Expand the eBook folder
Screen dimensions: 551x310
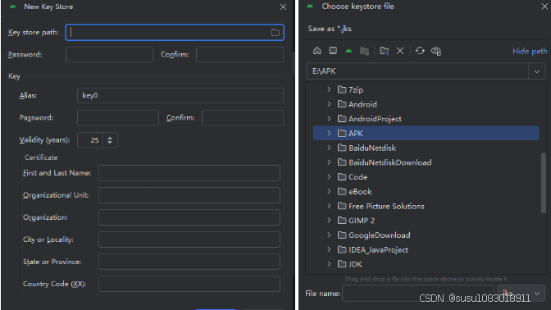pos(329,192)
